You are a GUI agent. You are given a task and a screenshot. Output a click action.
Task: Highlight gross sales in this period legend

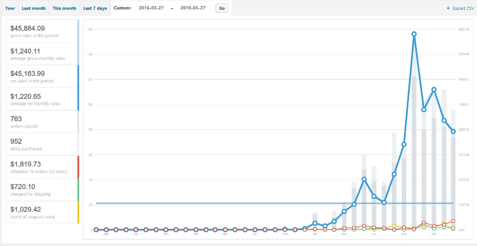(41, 31)
